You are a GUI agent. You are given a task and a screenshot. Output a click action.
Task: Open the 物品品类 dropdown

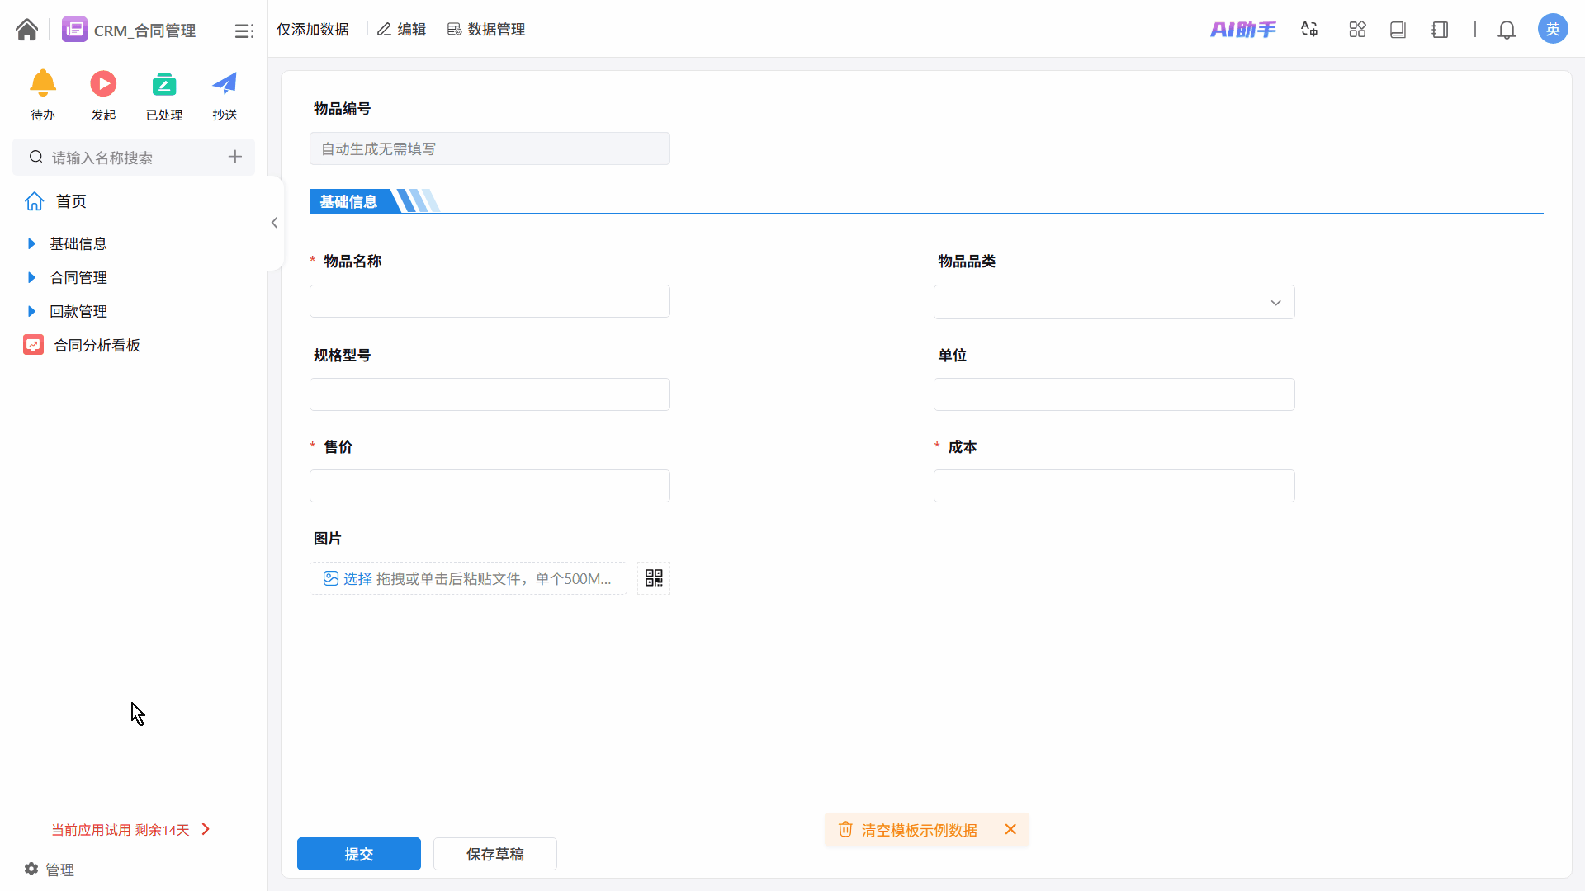click(x=1114, y=302)
